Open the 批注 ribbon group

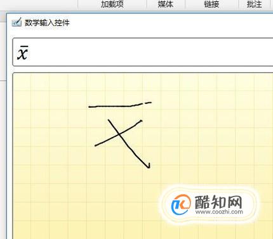(x=255, y=4)
